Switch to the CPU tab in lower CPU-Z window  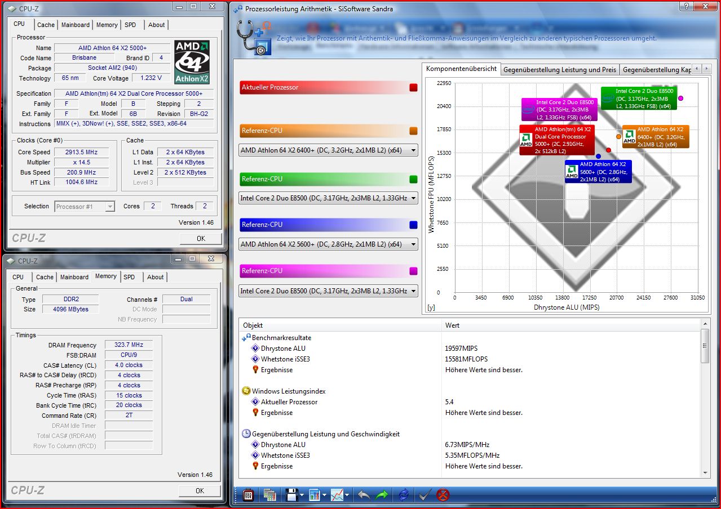pos(19,277)
